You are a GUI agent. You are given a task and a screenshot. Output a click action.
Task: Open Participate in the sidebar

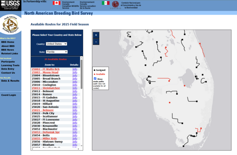click(8, 62)
